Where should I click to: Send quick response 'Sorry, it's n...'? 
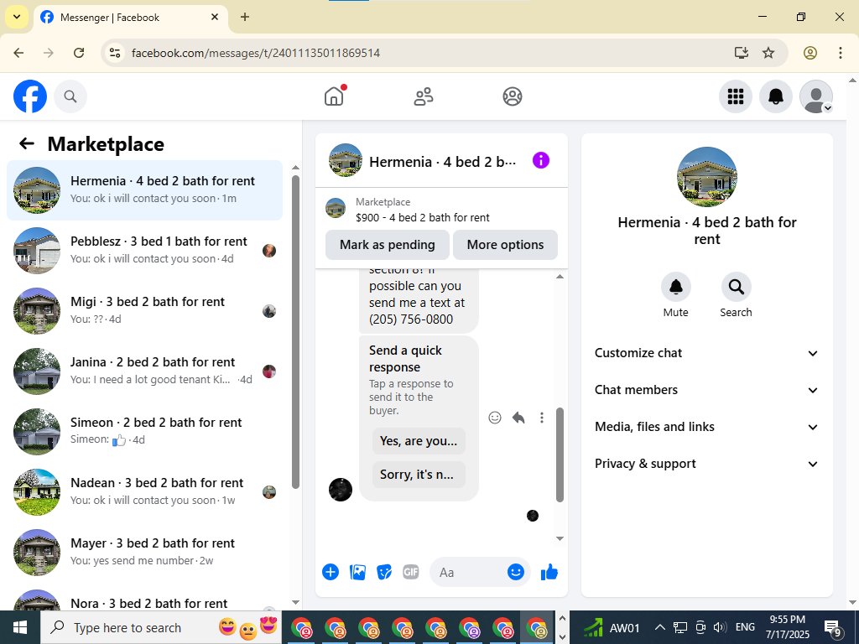(x=419, y=475)
